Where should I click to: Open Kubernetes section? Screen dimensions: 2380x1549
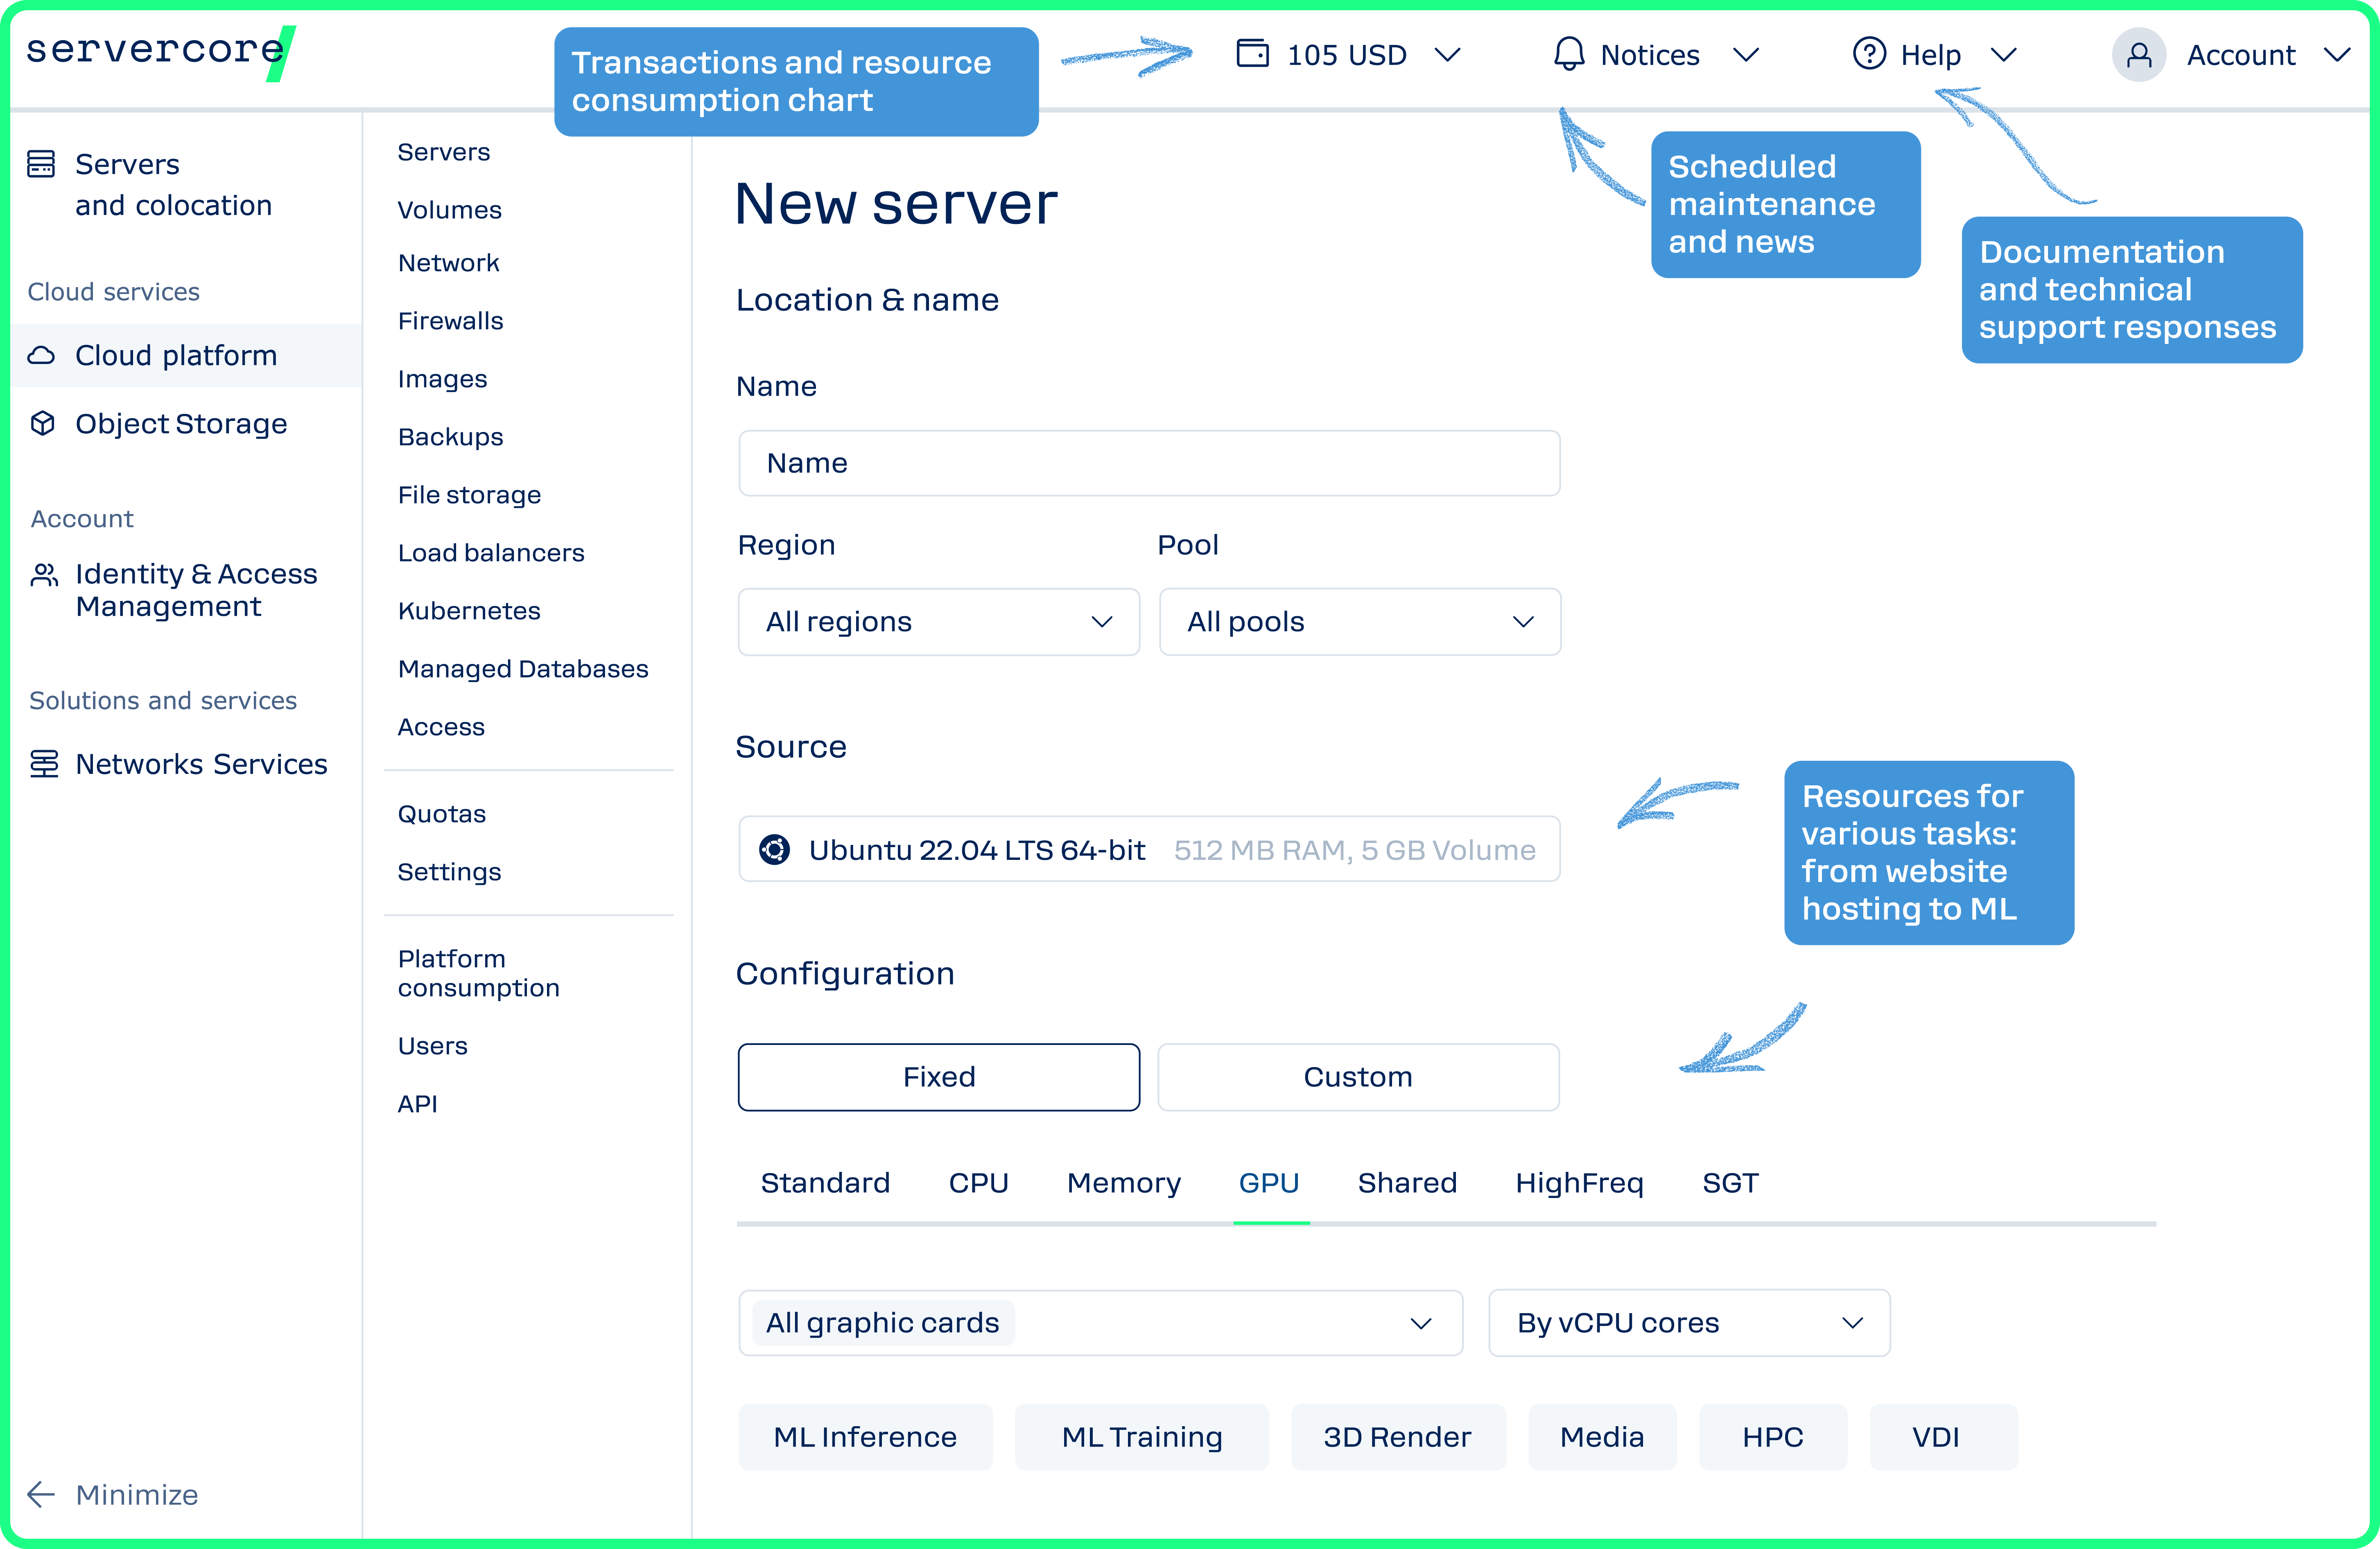pyautogui.click(x=469, y=611)
